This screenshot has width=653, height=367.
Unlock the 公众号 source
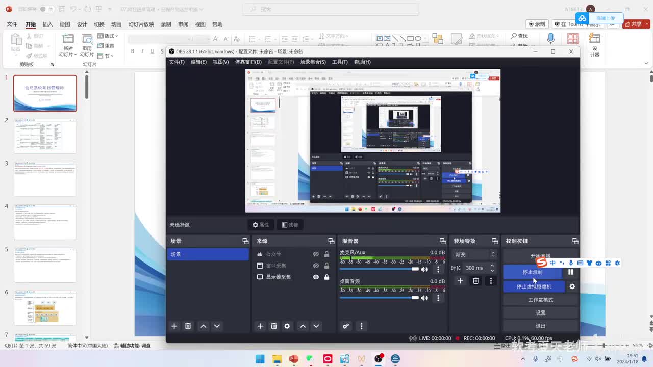pyautogui.click(x=326, y=254)
